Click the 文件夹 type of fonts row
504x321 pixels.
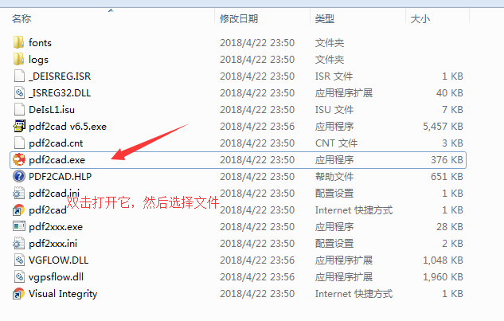[330, 43]
